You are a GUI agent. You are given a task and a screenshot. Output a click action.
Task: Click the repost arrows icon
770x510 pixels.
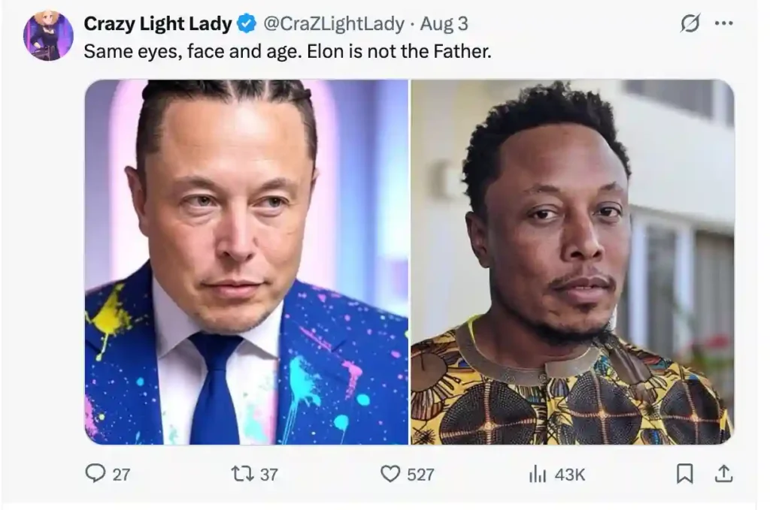click(242, 474)
